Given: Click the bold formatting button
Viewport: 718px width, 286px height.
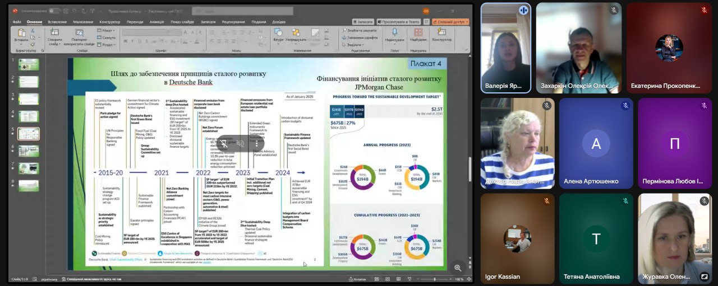Looking at the screenshot, I should coord(125,41).
